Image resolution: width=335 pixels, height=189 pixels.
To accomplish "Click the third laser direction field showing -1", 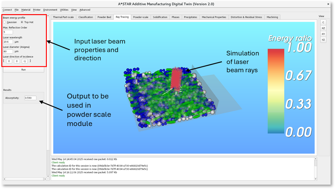I will (x=25, y=61).
